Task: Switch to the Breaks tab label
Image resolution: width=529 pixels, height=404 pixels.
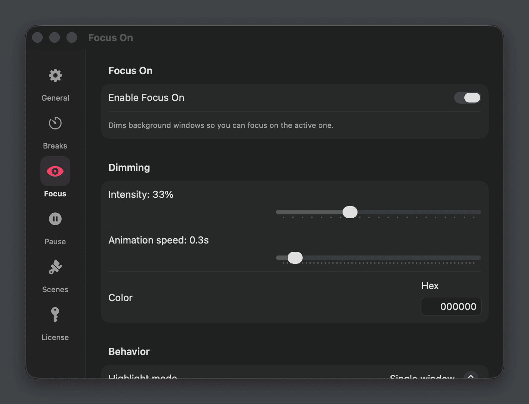Action: click(x=55, y=146)
